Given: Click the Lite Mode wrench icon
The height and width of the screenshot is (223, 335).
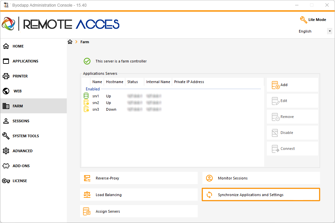Looking at the screenshot, I should (x=303, y=20).
